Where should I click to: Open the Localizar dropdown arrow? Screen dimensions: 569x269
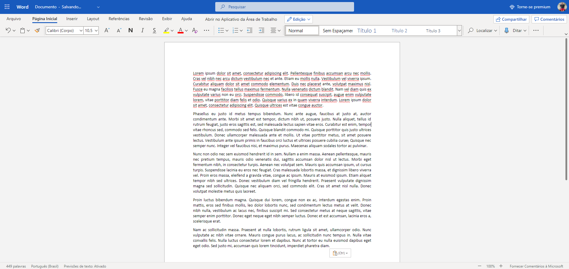tap(495, 30)
